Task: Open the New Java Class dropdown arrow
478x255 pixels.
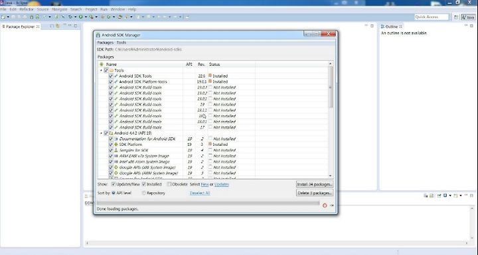Action: click(114, 17)
